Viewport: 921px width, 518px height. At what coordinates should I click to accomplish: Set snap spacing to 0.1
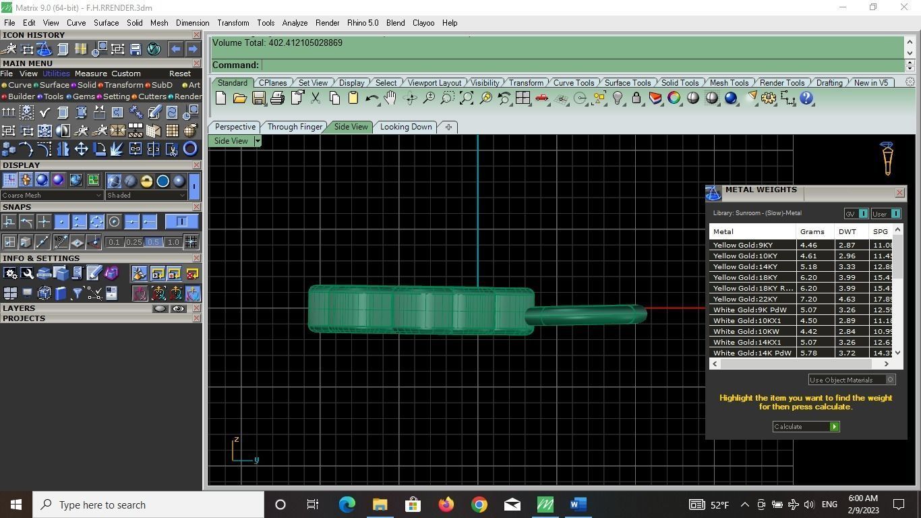[x=114, y=242]
